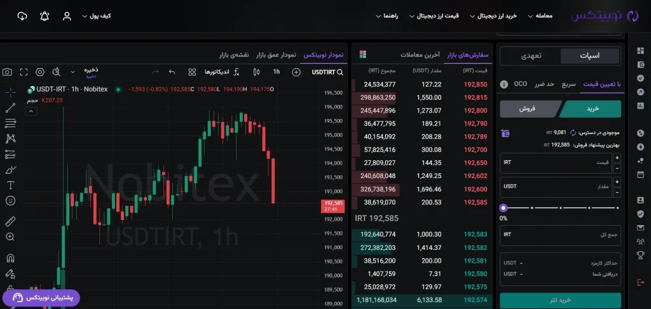Select the quick (سریع) order tab

tap(569, 84)
